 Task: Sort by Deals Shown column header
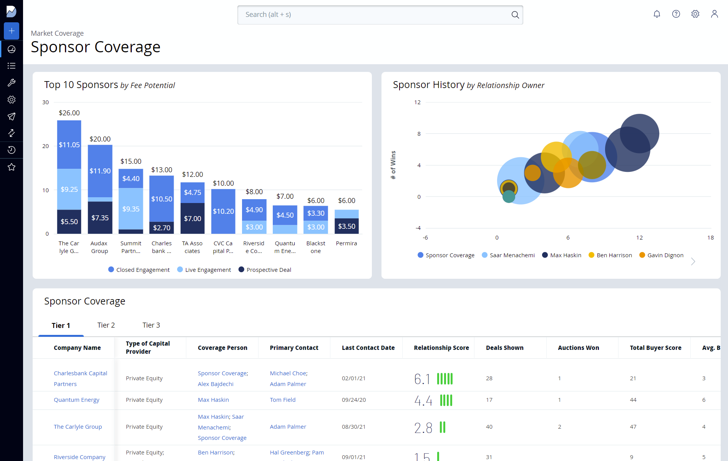[504, 348]
